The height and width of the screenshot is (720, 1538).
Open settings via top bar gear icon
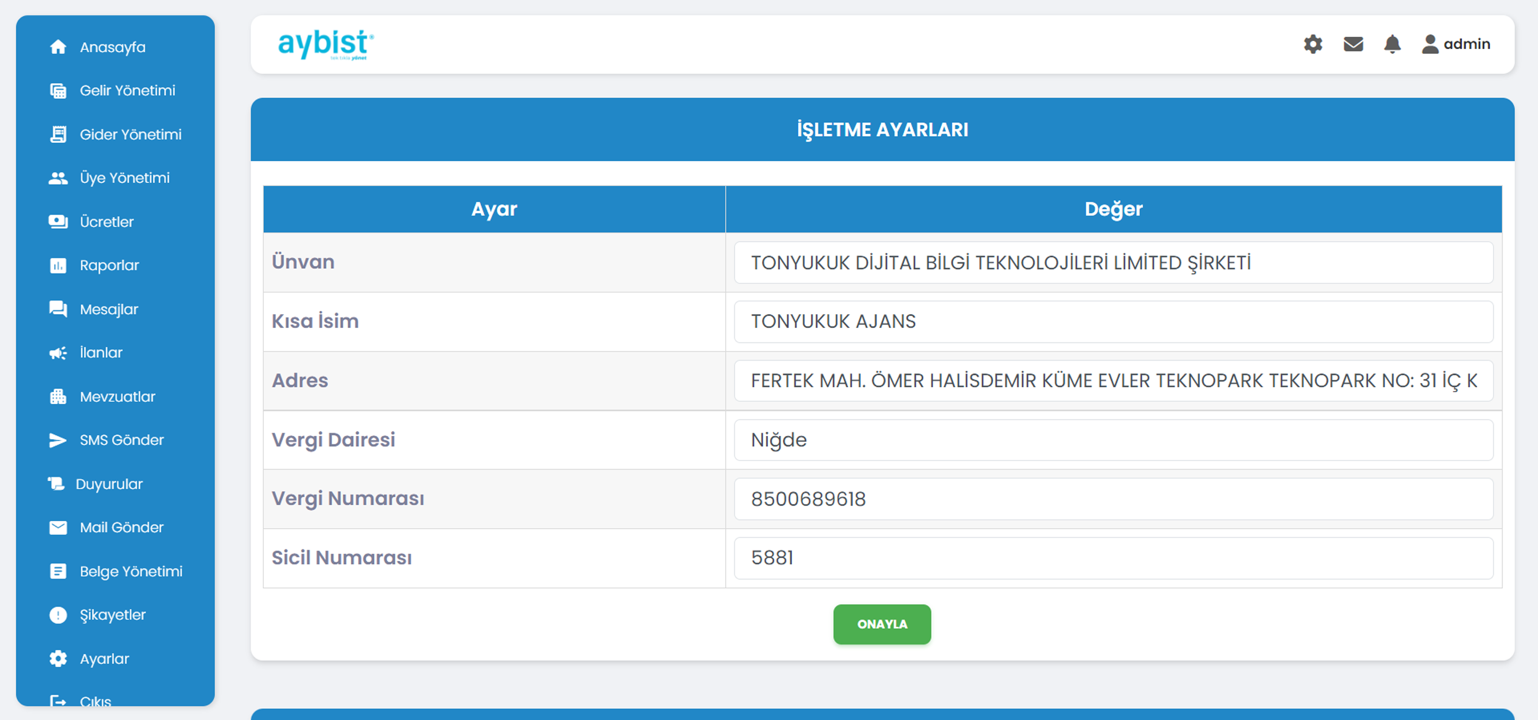click(1313, 44)
